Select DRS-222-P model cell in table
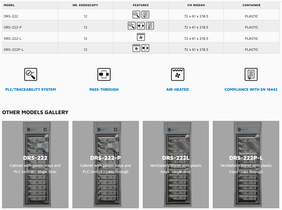 pyautogui.click(x=30, y=26)
